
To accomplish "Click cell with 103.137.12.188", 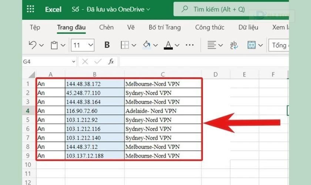I will (95, 155).
